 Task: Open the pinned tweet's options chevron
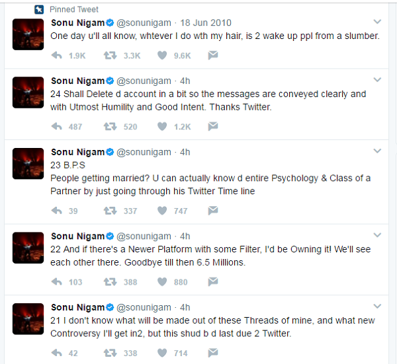pos(376,23)
